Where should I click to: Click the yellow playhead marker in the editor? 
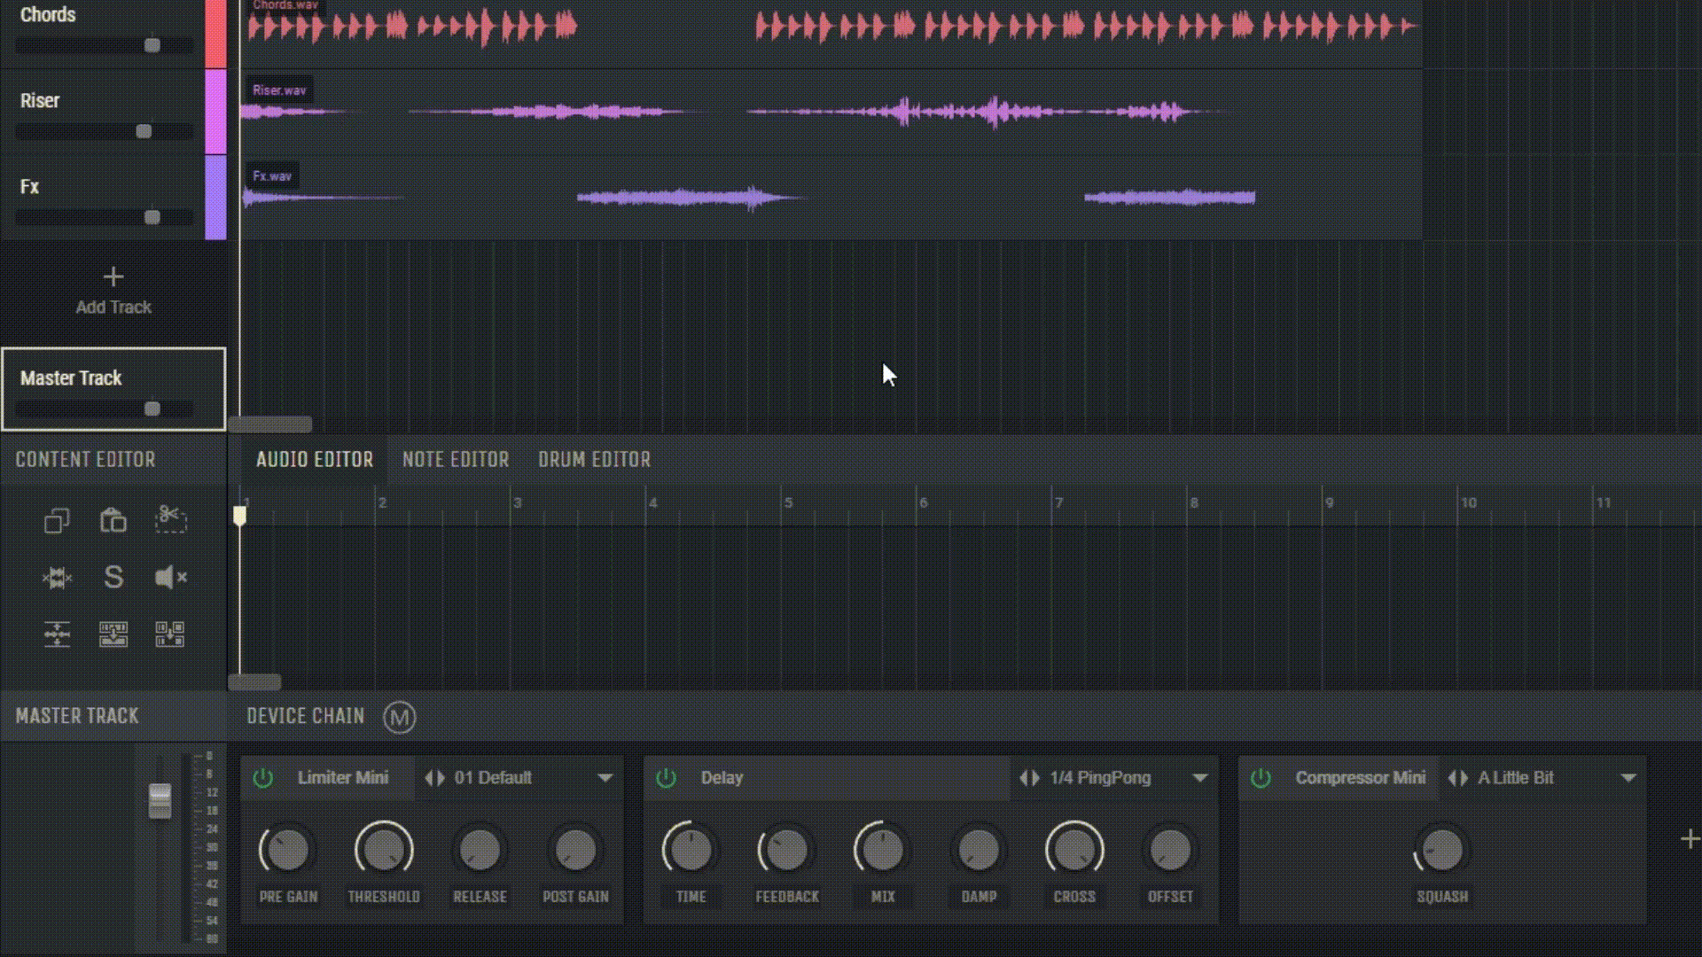239,516
